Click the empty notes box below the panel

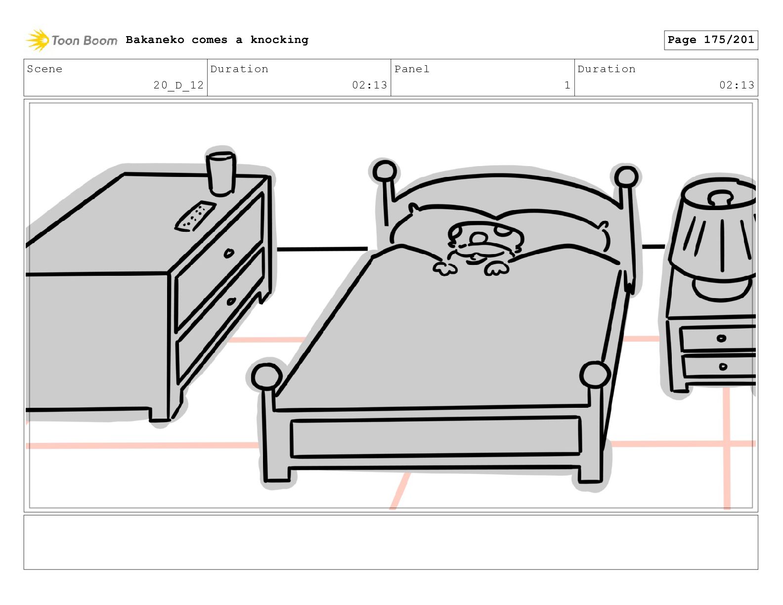391,542
